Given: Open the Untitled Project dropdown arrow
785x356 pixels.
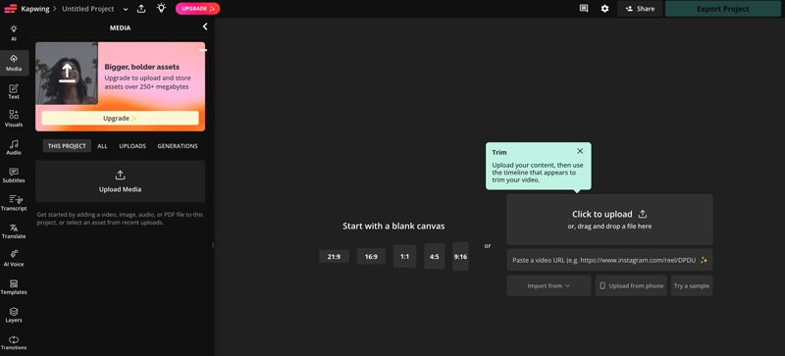Looking at the screenshot, I should pos(126,9).
